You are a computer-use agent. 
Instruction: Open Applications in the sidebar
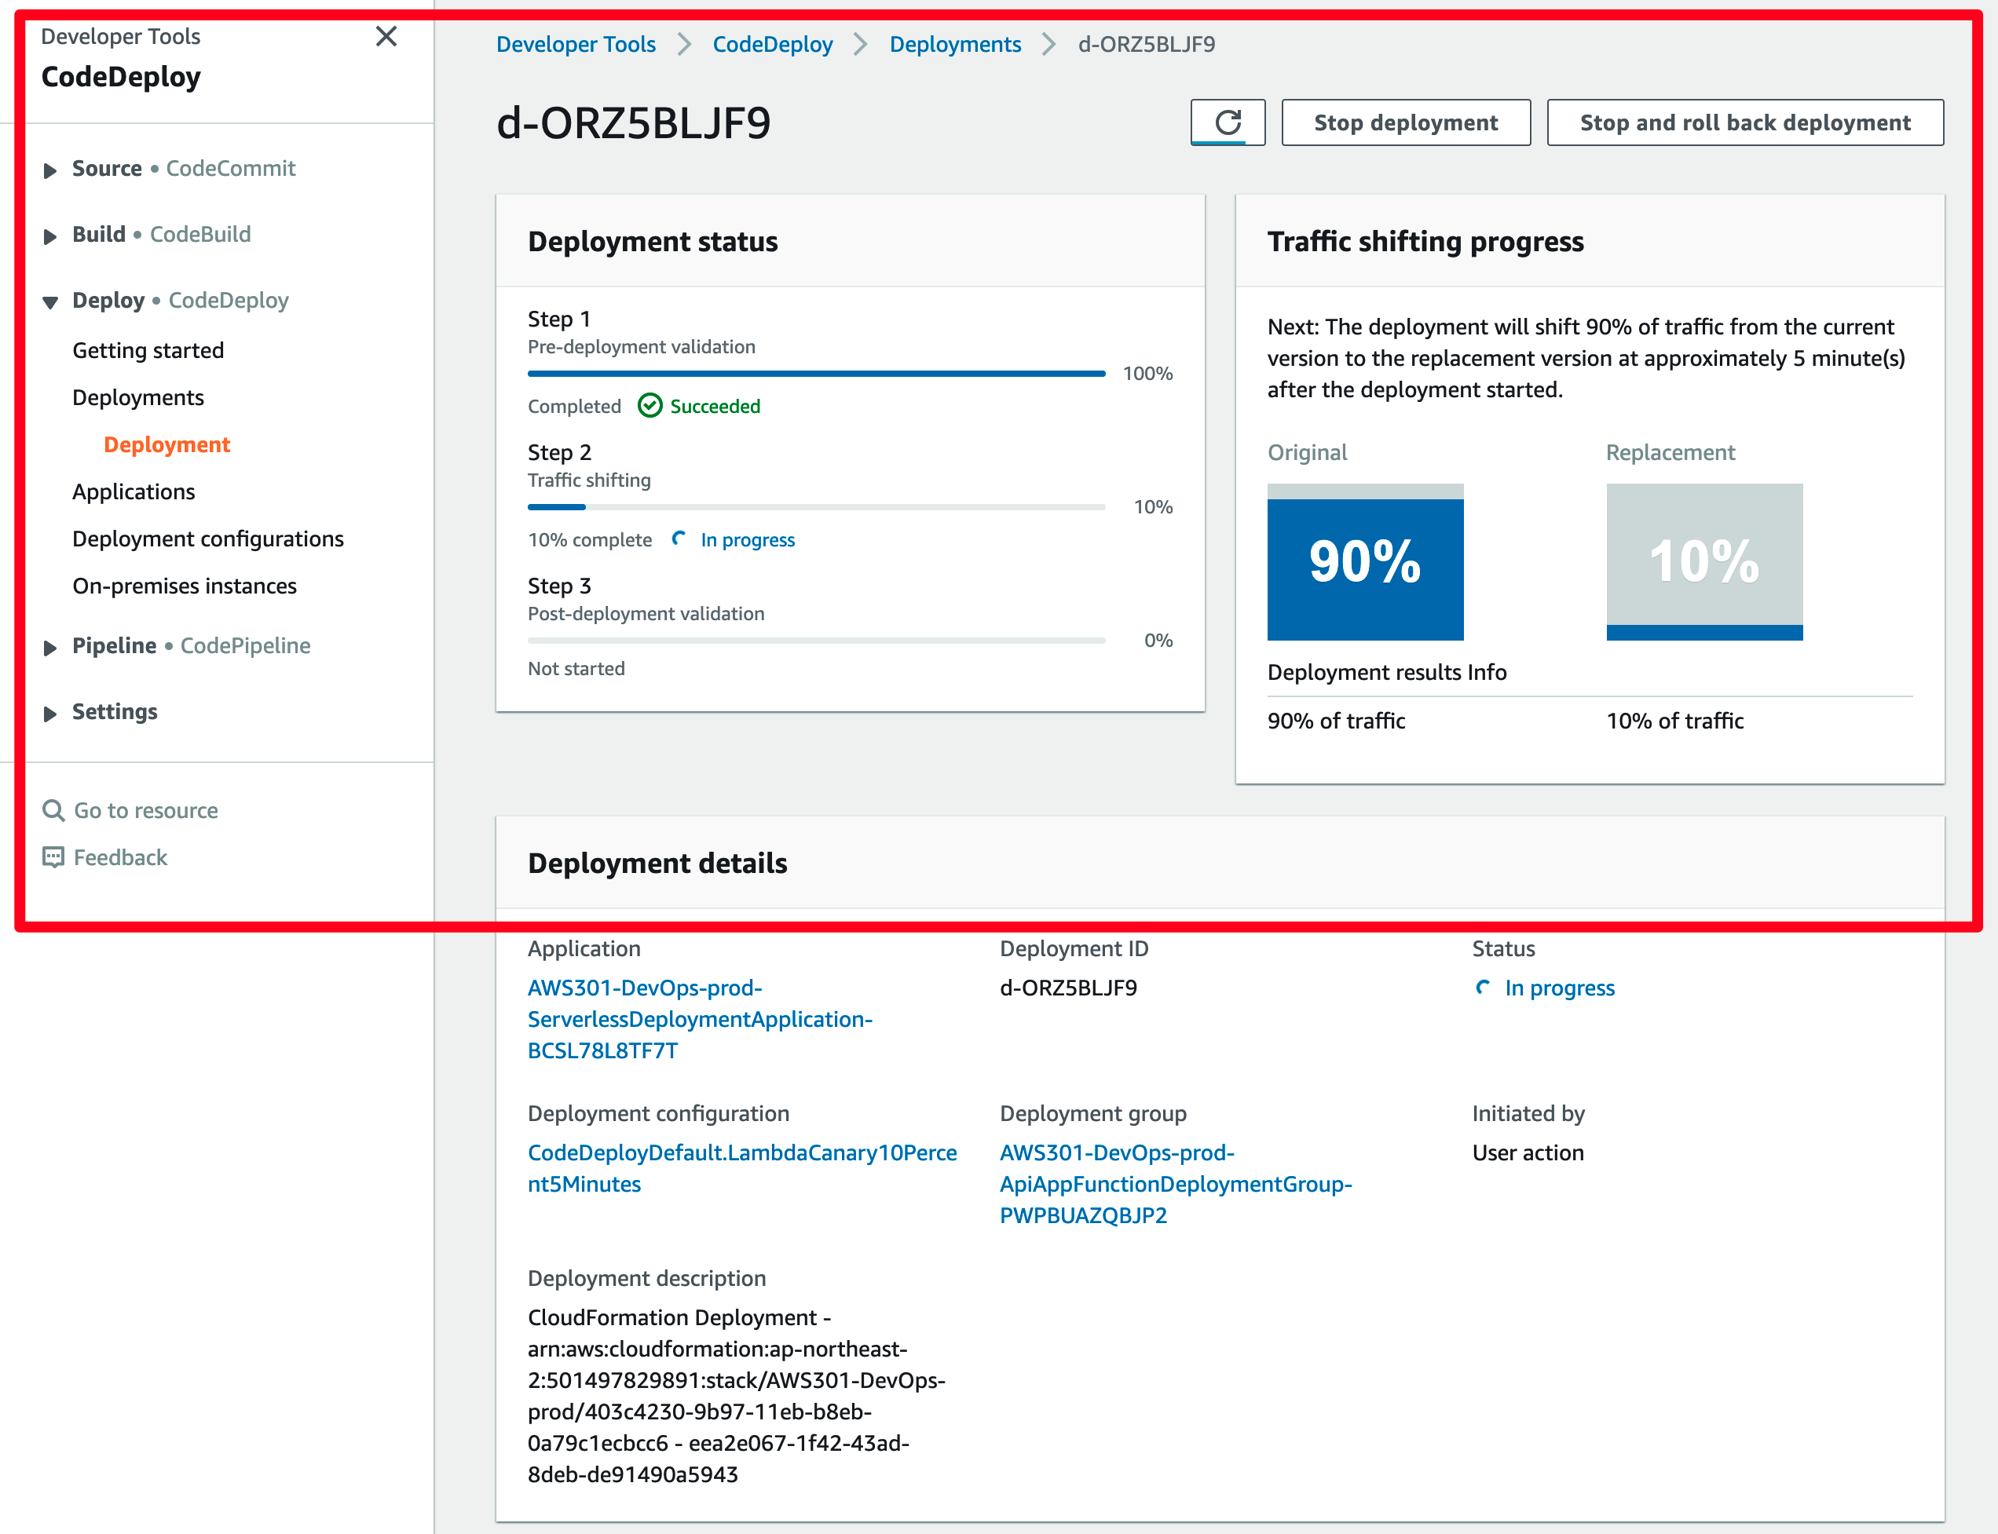tap(134, 491)
